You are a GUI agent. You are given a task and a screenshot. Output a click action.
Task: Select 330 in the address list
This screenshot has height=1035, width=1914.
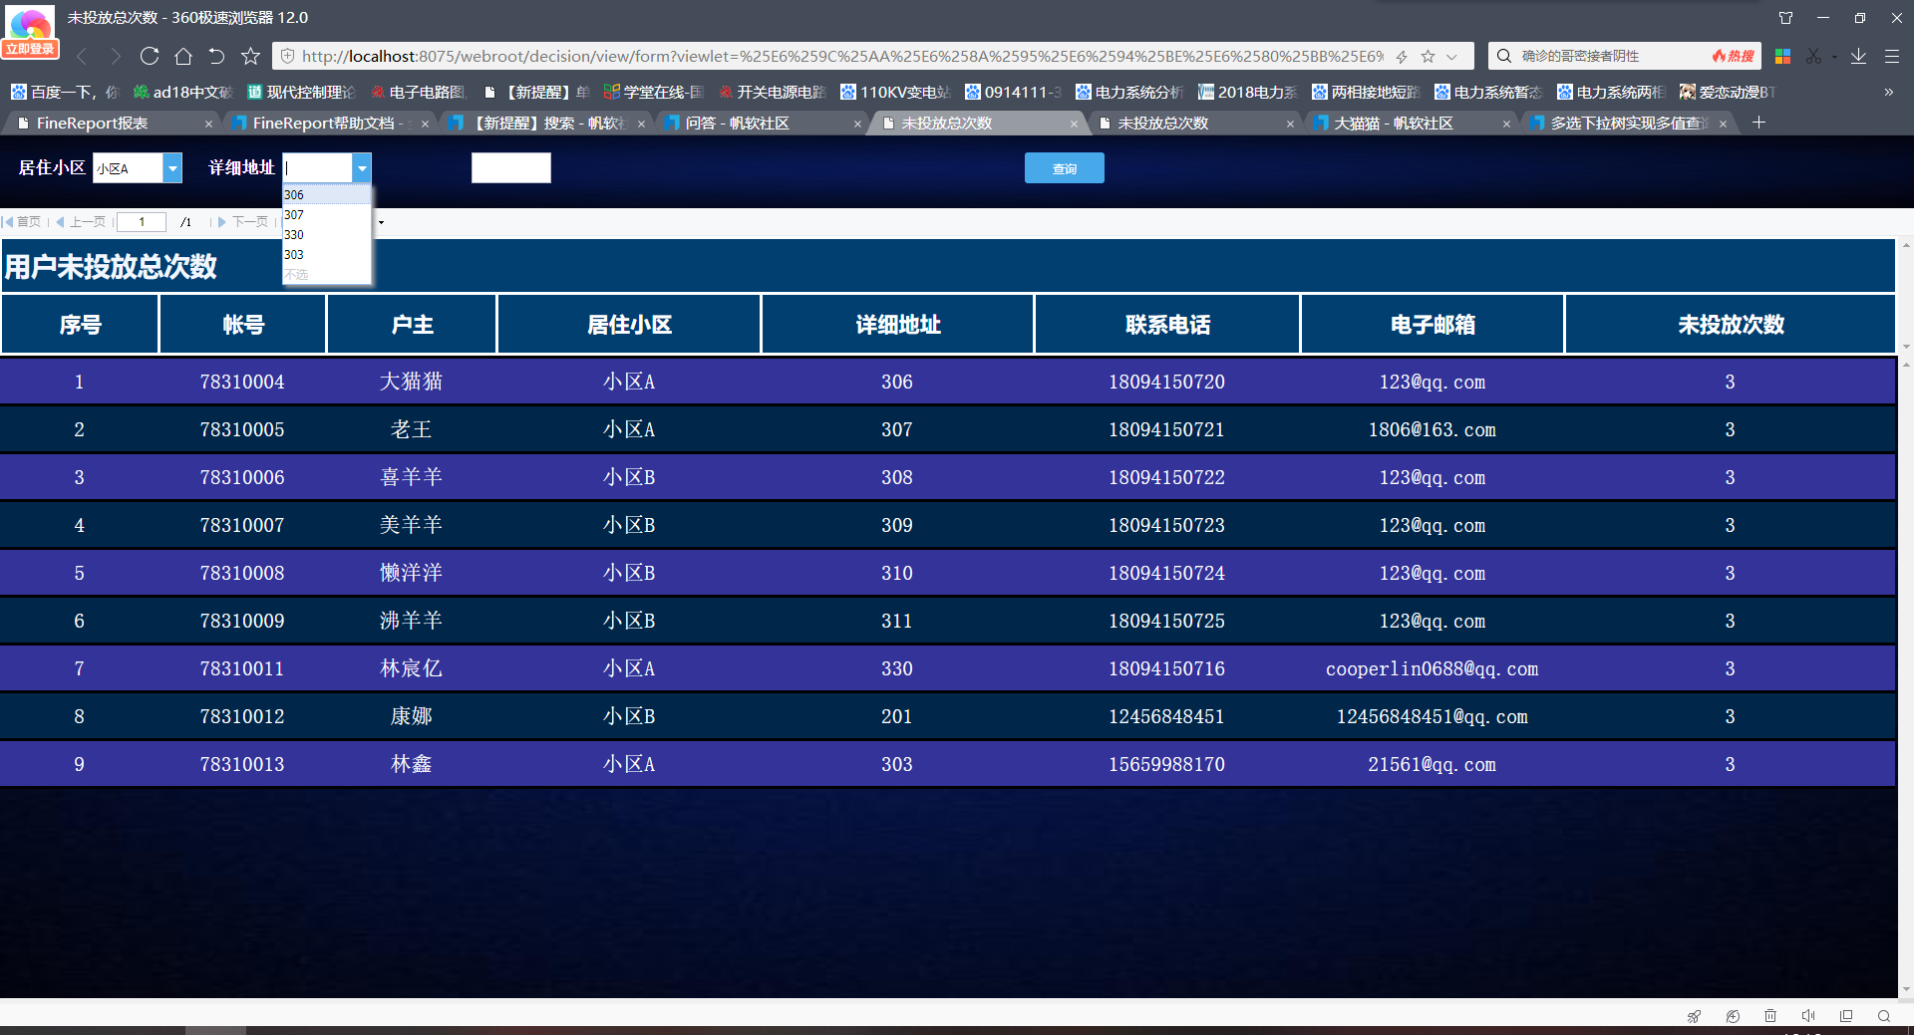(x=327, y=235)
